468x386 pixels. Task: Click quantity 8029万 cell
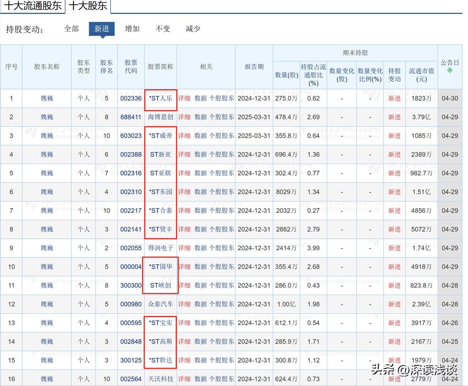click(x=286, y=192)
